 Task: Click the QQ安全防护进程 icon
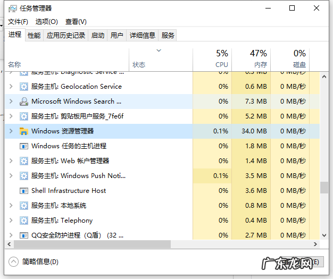click(24, 235)
